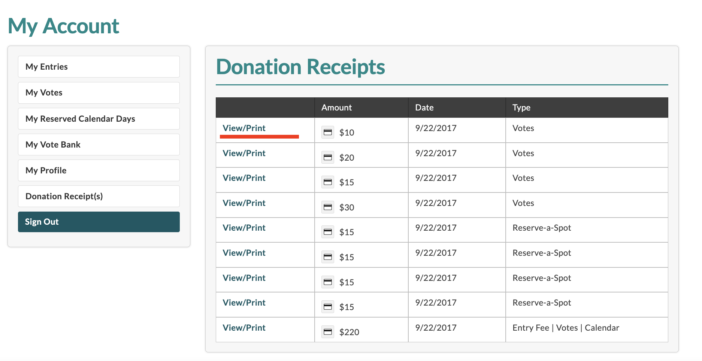Click card icon in last Reserve-a-Spot row

[328, 307]
